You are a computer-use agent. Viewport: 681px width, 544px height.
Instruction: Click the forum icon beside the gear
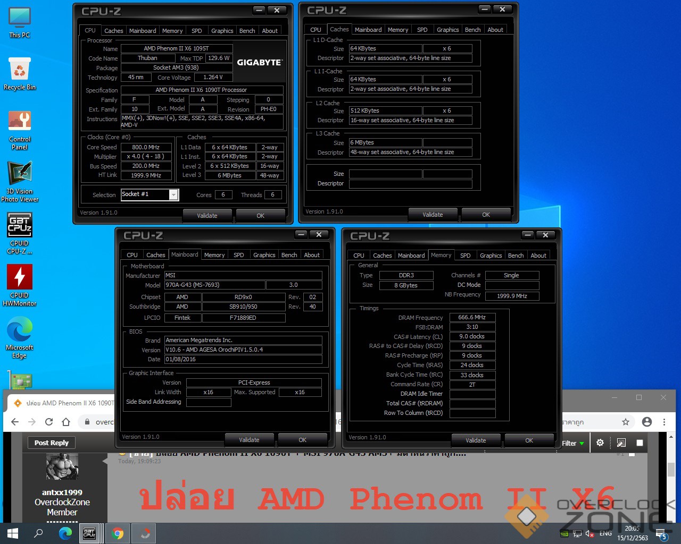[621, 443]
